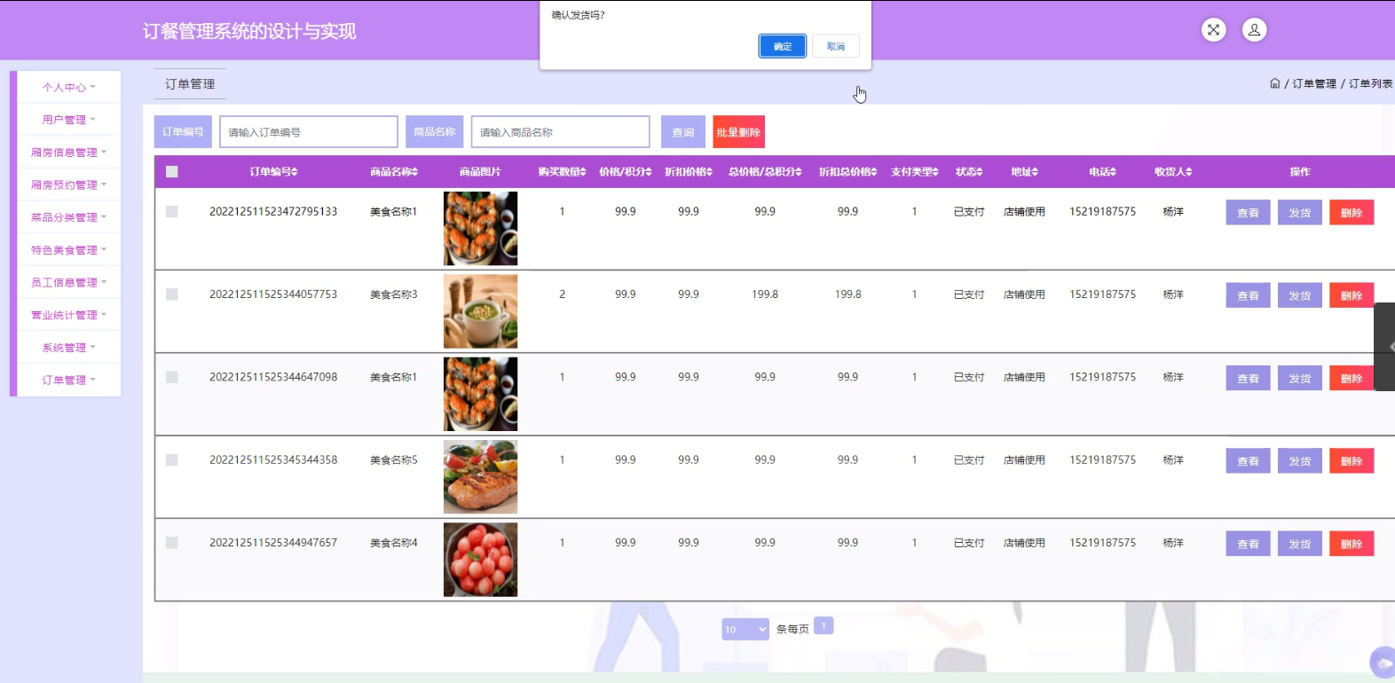This screenshot has width=1395, height=683.
Task: Sort by 折扣总价格 column header
Action: (847, 172)
